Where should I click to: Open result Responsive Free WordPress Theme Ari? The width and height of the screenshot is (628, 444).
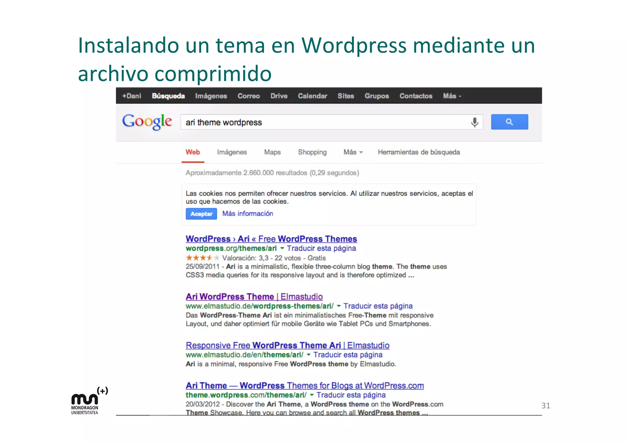click(288, 345)
